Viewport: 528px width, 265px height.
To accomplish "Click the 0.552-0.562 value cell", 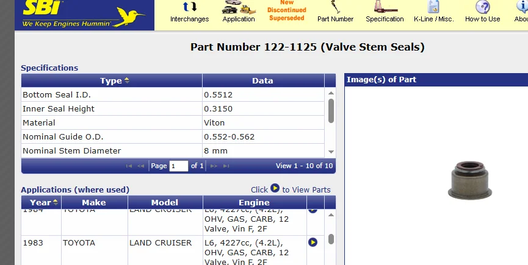I will (263, 136).
